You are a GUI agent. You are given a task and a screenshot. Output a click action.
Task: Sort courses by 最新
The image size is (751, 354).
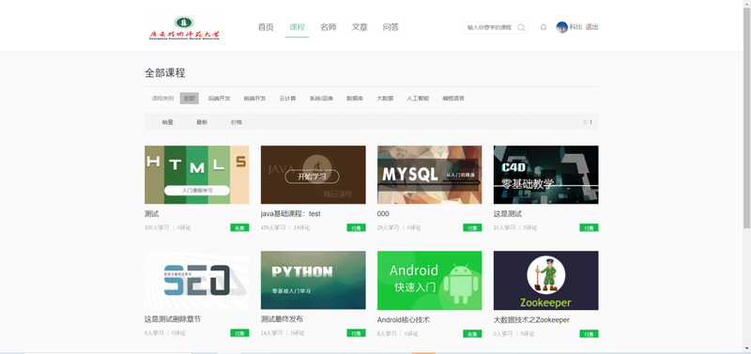pyautogui.click(x=202, y=122)
